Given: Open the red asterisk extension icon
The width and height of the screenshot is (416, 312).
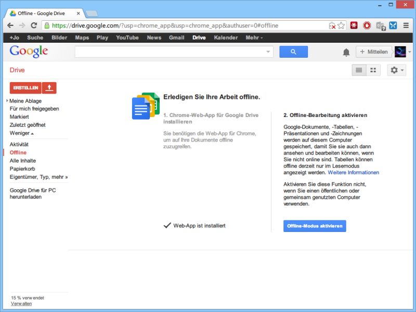Looking at the screenshot, I should [354, 25].
